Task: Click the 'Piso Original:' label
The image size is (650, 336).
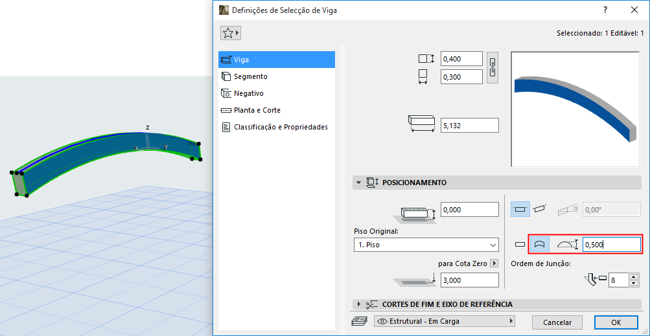Action: pyautogui.click(x=376, y=231)
